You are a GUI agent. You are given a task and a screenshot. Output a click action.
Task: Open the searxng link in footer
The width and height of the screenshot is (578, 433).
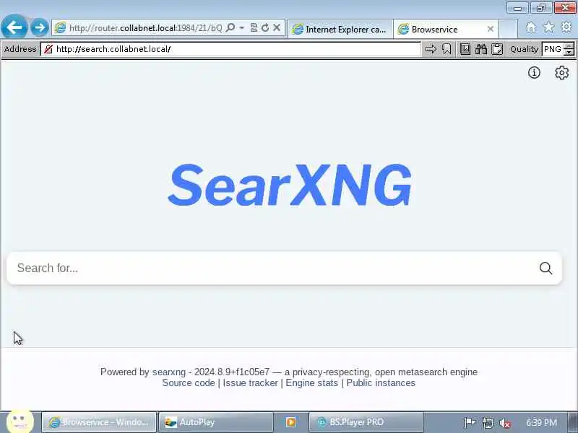[x=169, y=372]
